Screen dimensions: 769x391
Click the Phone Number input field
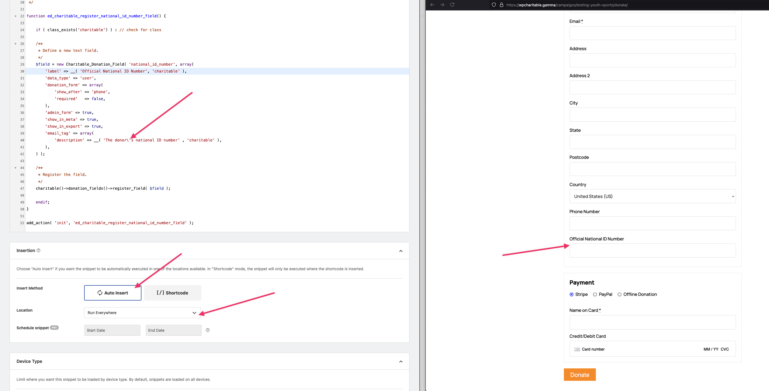pos(653,223)
